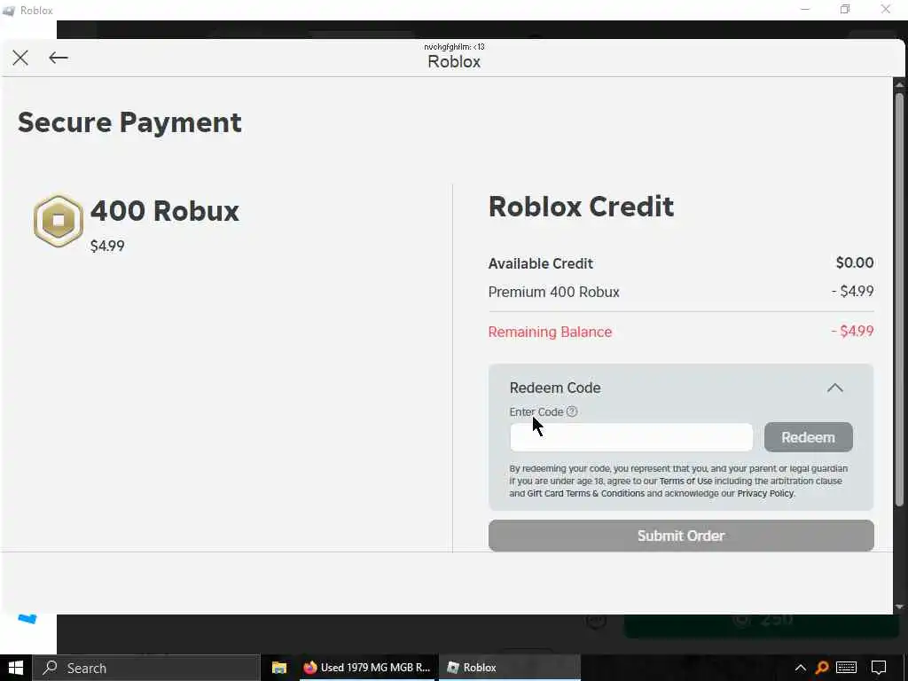Click the Redeem Code label
Screen dimensions: 908x681
[x=555, y=388]
